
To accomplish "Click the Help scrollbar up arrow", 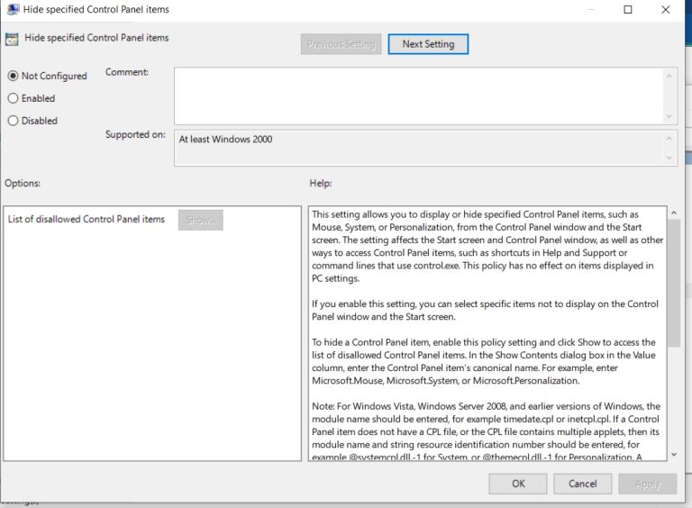I will click(673, 213).
